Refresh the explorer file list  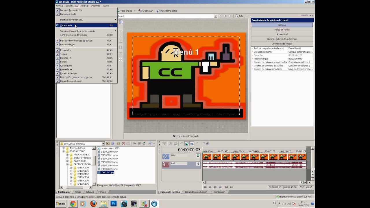[x=113, y=144]
